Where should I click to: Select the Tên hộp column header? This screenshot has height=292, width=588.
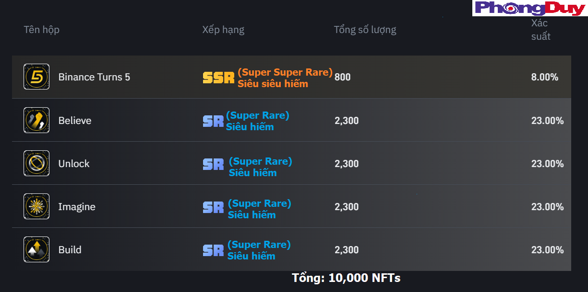click(42, 30)
